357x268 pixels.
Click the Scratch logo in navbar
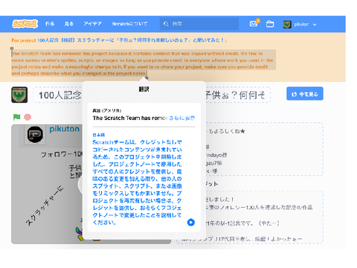[x=25, y=24]
